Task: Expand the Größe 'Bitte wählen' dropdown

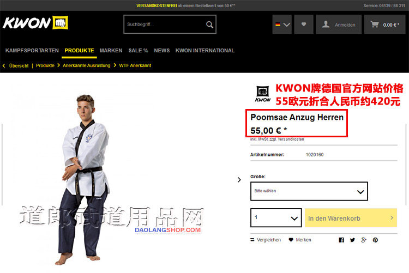Action: click(309, 191)
